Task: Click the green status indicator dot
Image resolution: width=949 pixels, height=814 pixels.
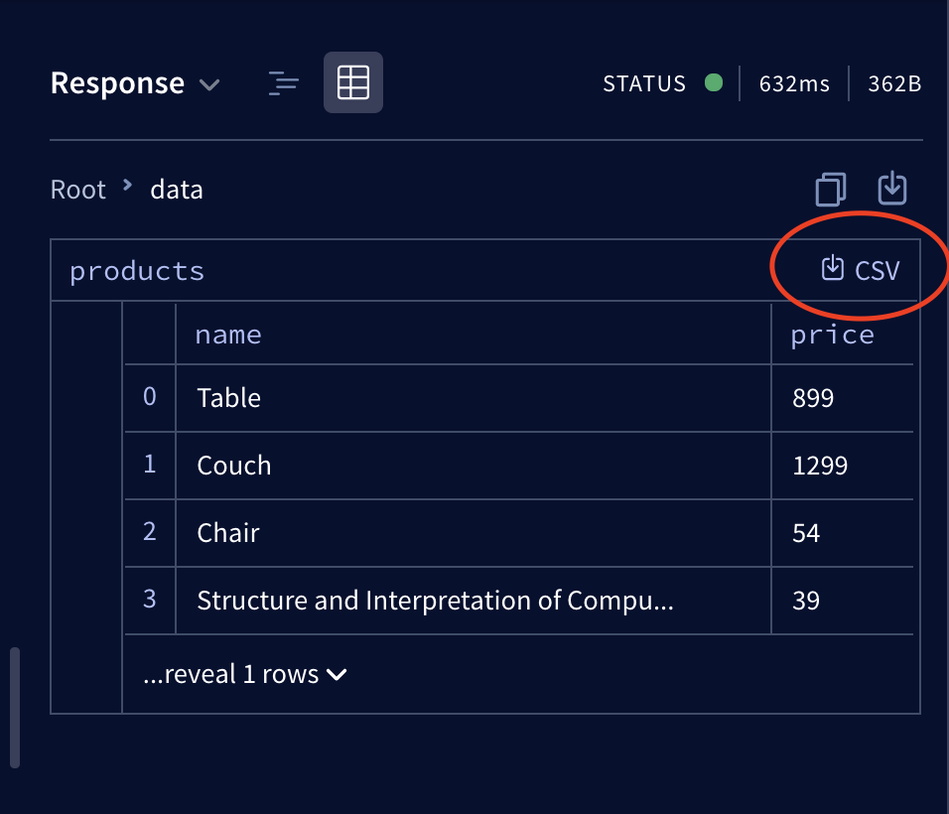Action: click(x=714, y=83)
